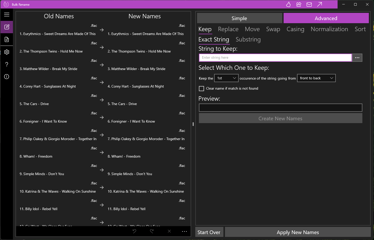The width and height of the screenshot is (374, 240).
Task: Select old name 11. Billy Idol - Rebel Yell
Action: 38,209
